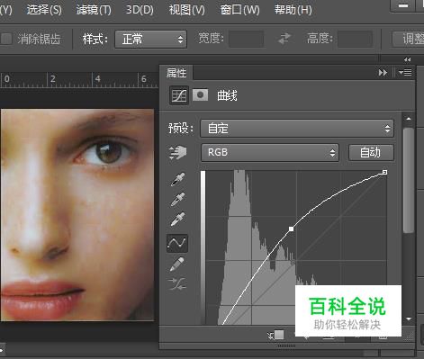Click the top-right endpoint of the curve

[x=384, y=172]
